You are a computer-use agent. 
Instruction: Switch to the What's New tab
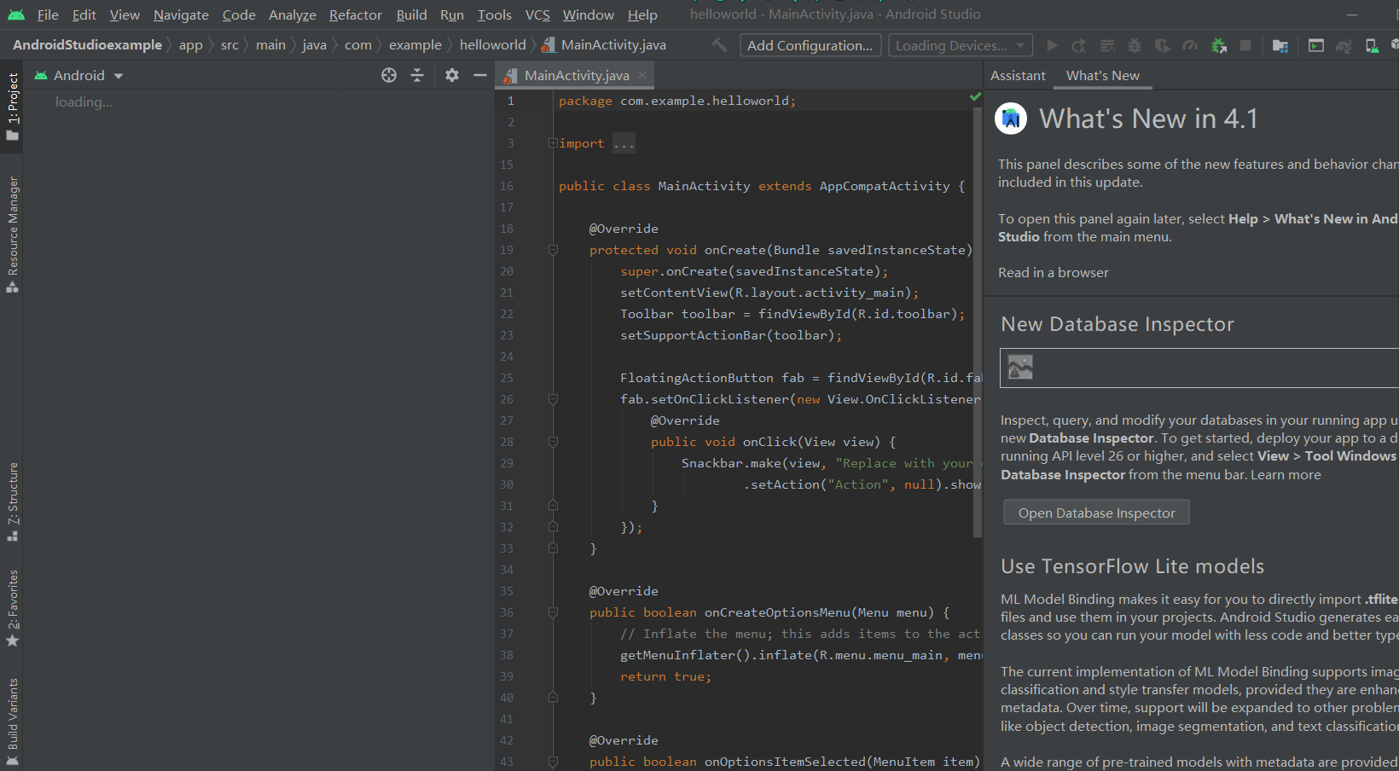(x=1103, y=75)
